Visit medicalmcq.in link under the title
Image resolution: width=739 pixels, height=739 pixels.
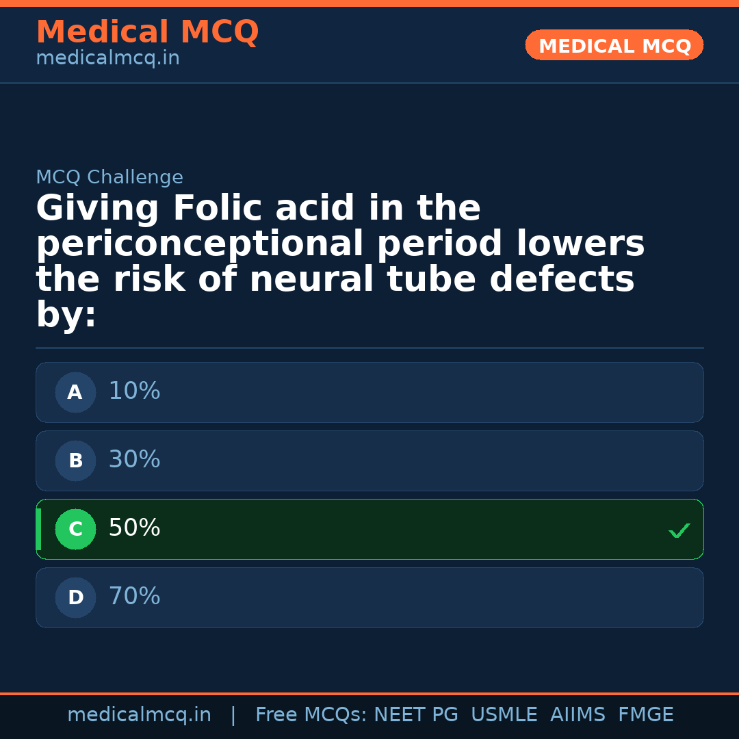[x=107, y=59]
